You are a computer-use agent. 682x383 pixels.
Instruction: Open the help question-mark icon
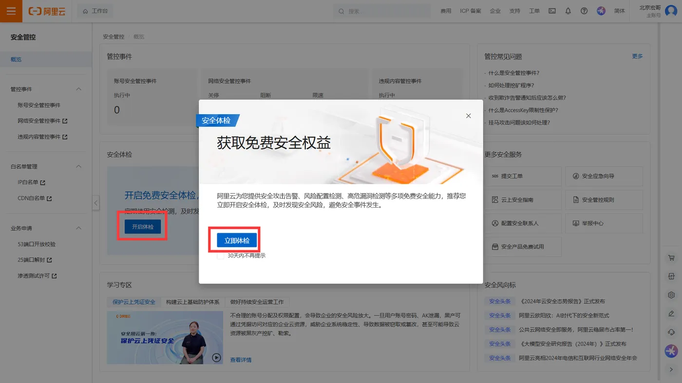coord(584,11)
